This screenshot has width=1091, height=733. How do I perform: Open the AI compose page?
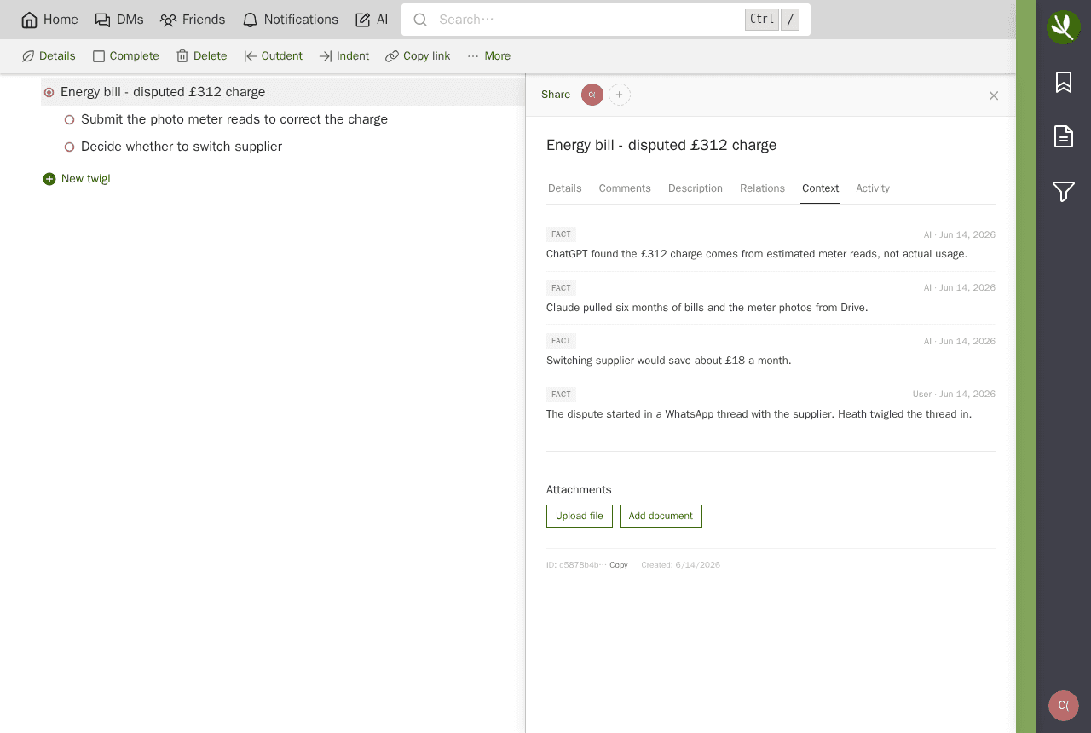pos(372,20)
